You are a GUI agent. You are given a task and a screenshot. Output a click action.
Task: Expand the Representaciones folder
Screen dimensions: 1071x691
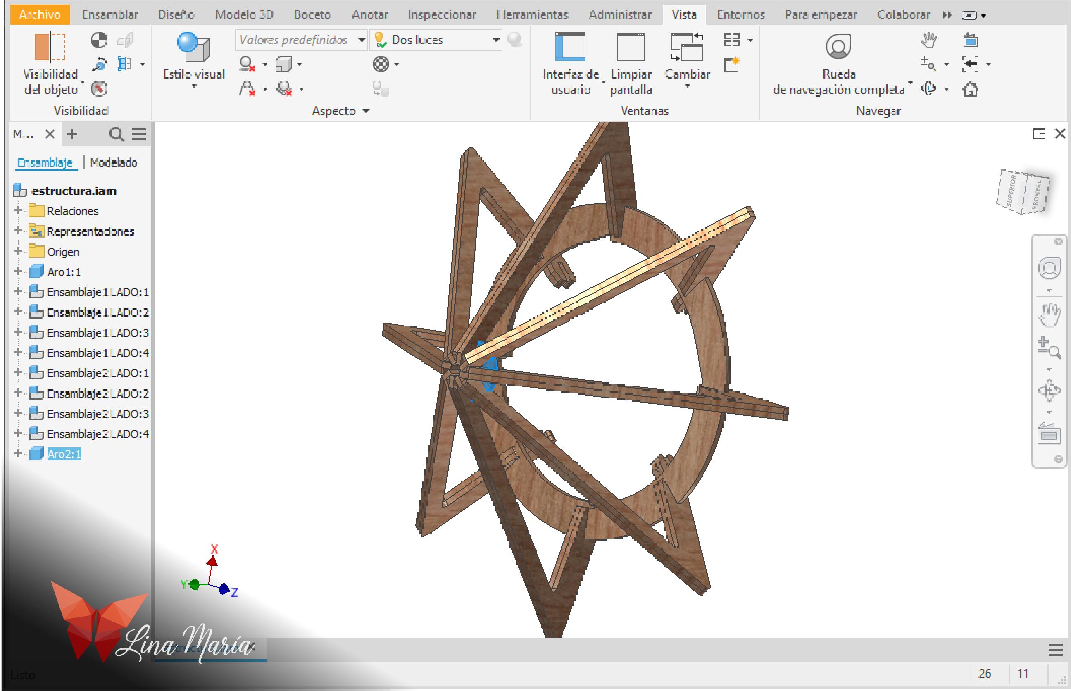coord(19,231)
